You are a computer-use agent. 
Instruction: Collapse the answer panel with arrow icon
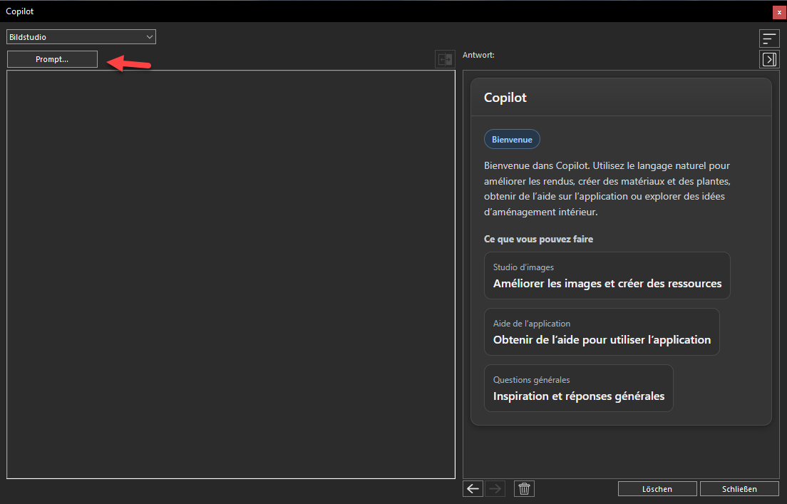click(x=769, y=59)
